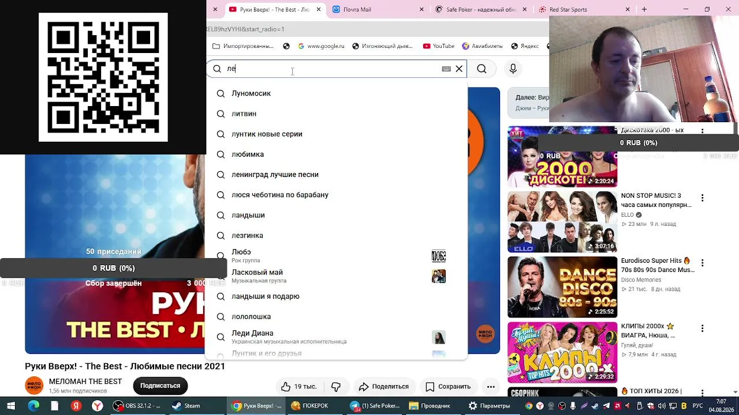Switch to the Safe Poker tab

[481, 9]
